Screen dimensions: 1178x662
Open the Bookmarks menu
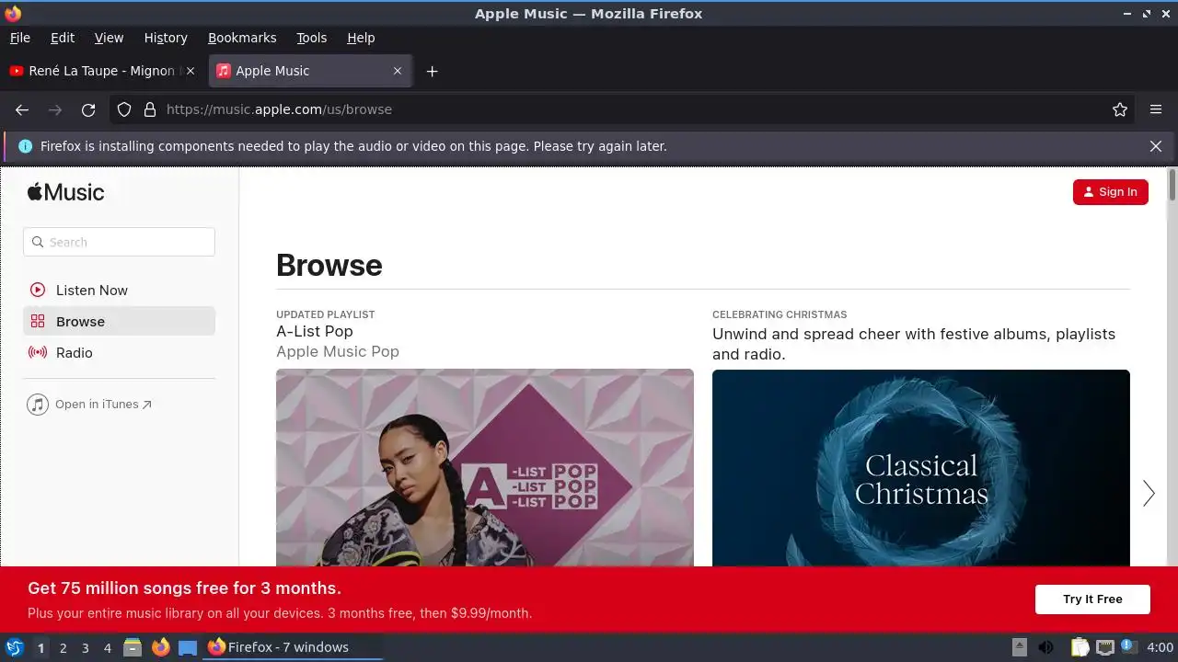[x=242, y=38]
